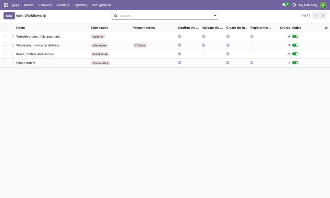Toggle Validate checkbox for Wholesale row
The image size is (330, 198).
204,45
